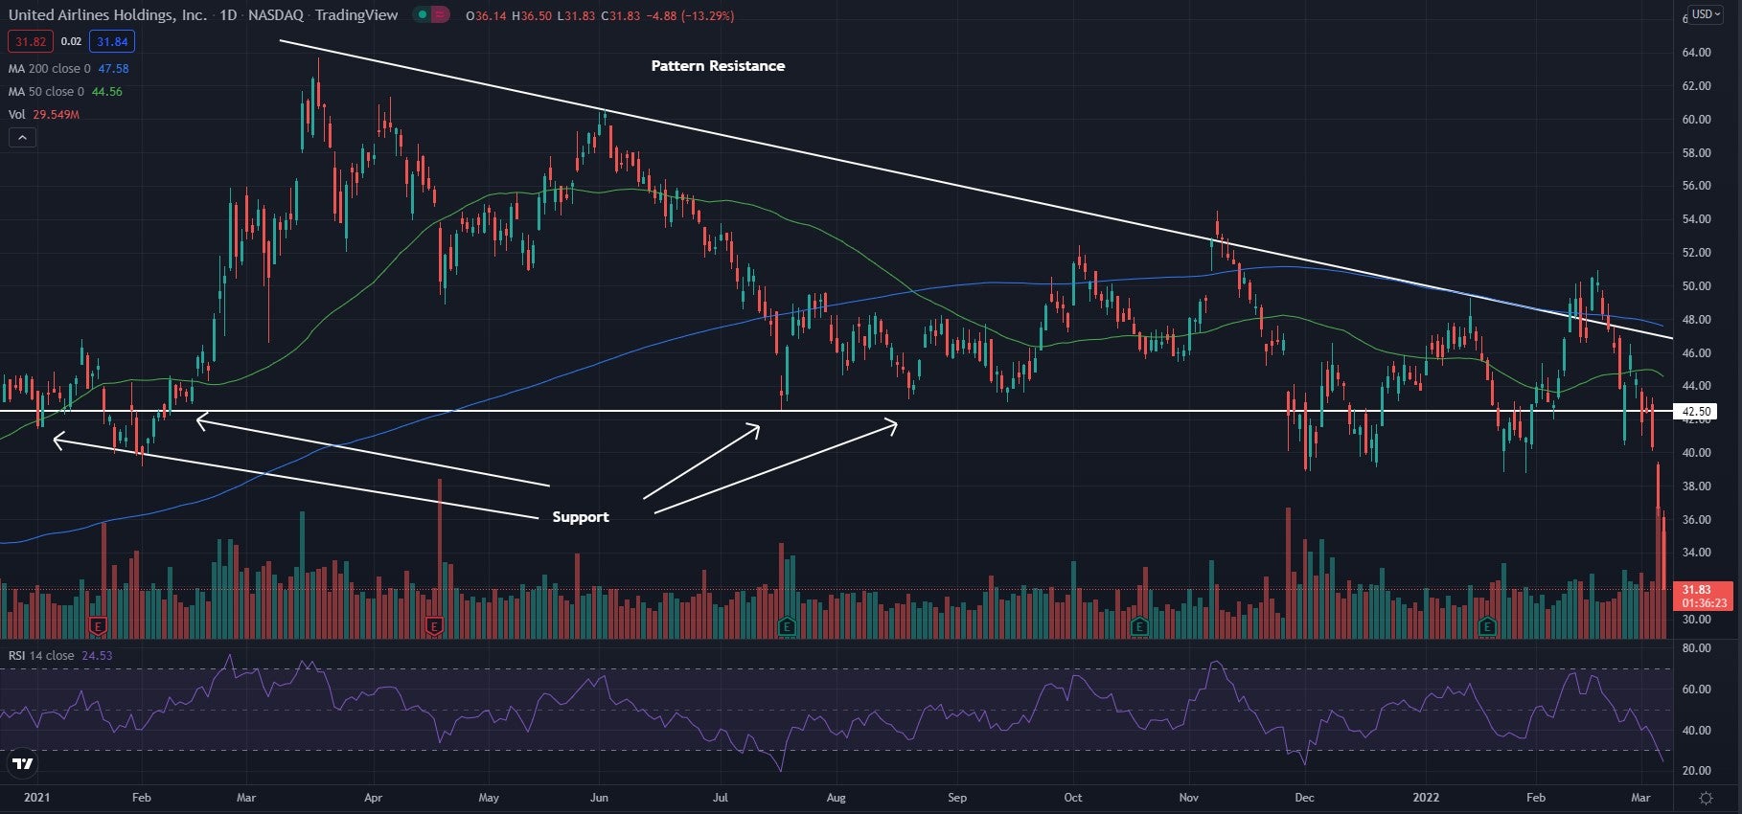Click the blue 31.84 buy price button
This screenshot has width=1742, height=814.
tap(112, 42)
